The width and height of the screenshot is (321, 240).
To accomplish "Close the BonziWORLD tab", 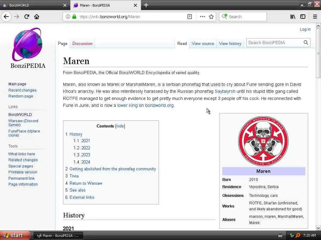I will (x=65, y=5).
